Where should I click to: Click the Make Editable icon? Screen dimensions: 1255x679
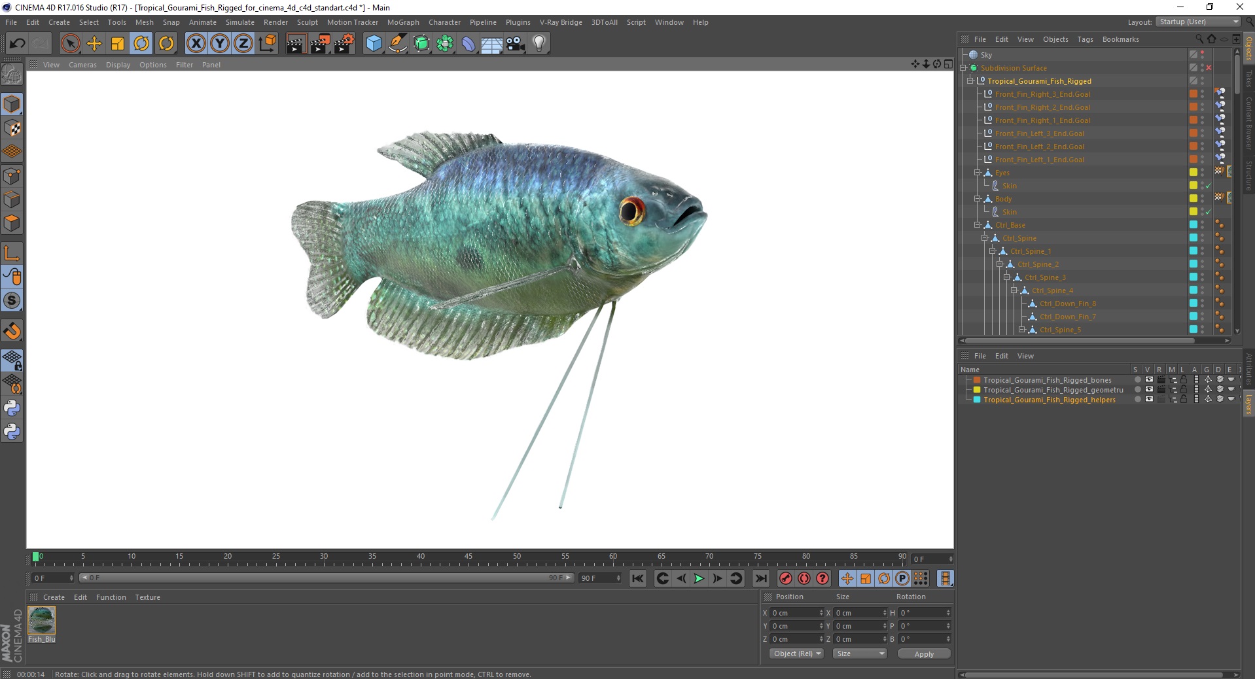coord(12,75)
